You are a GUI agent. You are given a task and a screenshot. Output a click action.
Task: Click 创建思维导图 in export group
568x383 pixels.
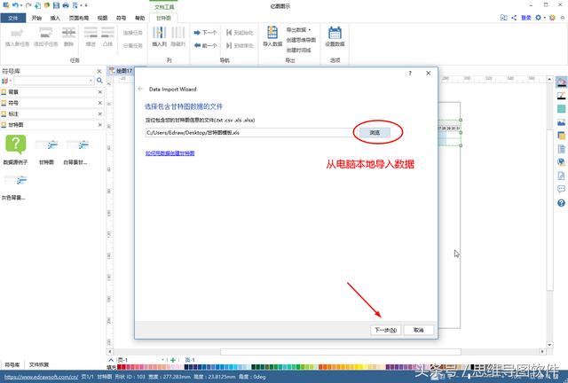tap(301, 40)
